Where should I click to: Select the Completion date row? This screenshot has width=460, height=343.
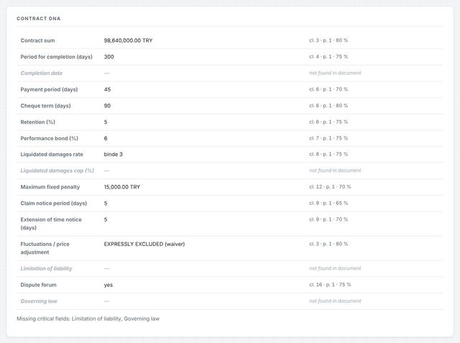(x=230, y=73)
